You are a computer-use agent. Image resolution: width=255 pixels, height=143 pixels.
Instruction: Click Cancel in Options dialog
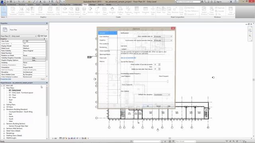[158, 106]
